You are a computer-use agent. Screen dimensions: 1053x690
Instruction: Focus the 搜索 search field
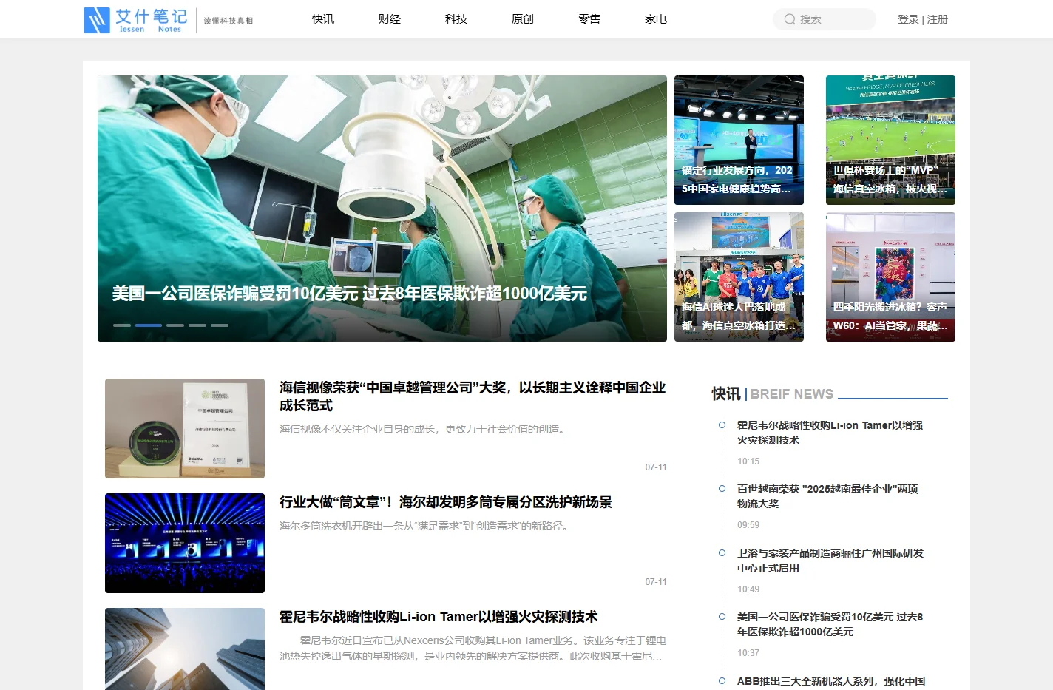click(825, 19)
